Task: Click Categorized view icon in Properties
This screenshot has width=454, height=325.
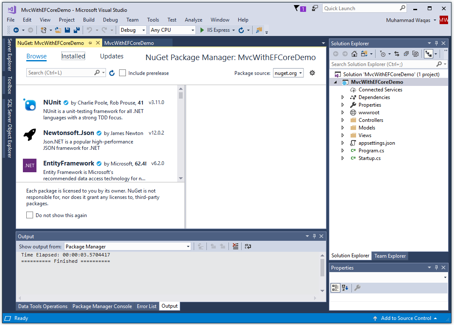Action: (335, 288)
